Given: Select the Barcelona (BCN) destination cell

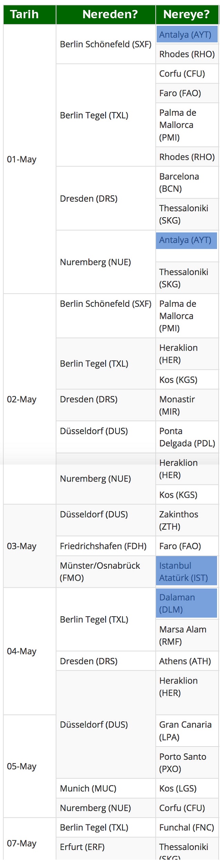Looking at the screenshot, I should coord(179,183).
